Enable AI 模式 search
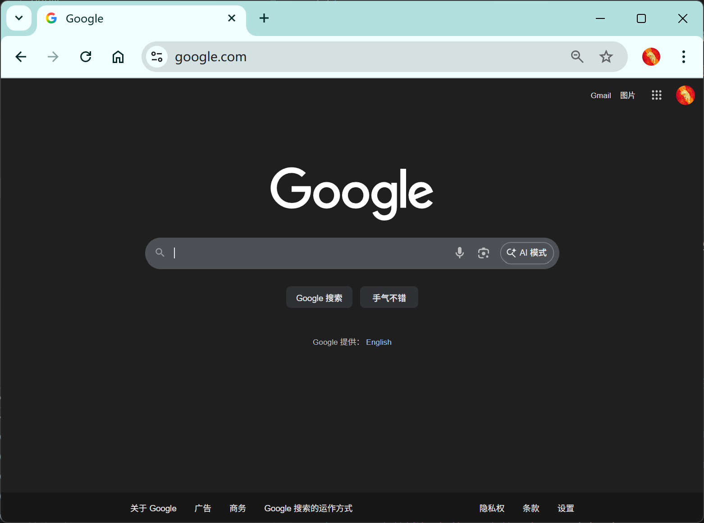 tap(526, 253)
